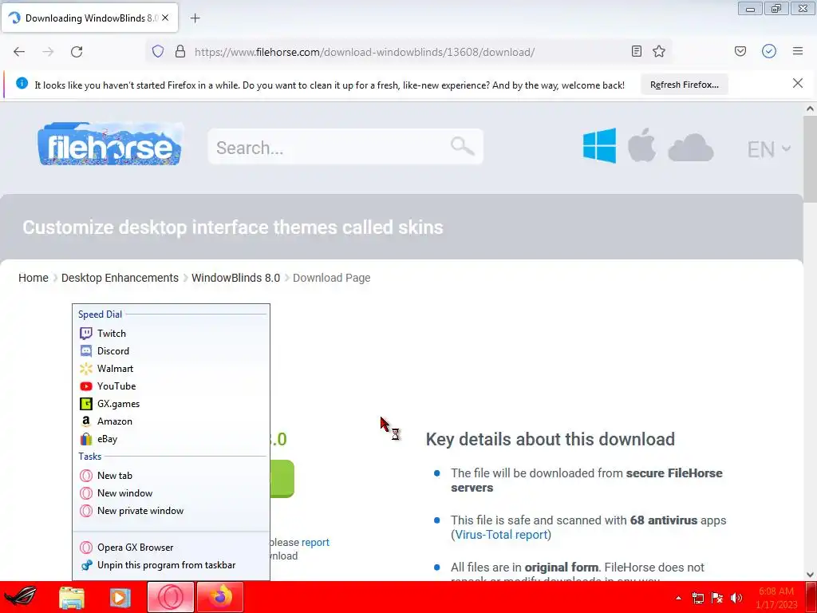Open Amazon from Speed Dial list
The width and height of the screenshot is (817, 613).
click(171, 421)
